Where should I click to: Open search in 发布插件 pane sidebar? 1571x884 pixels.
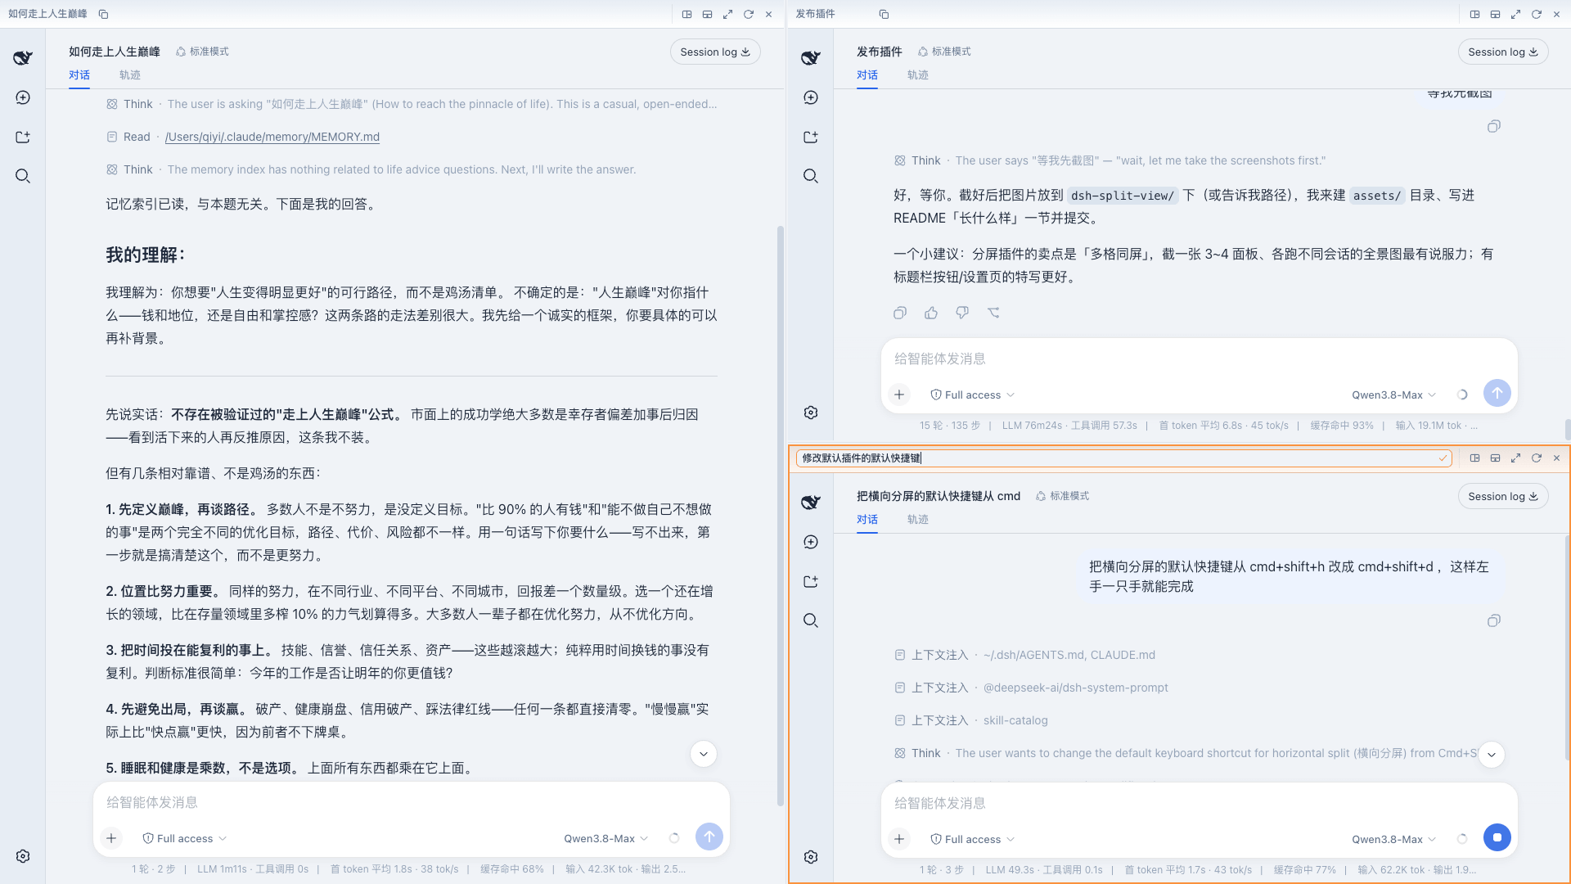pyautogui.click(x=811, y=176)
